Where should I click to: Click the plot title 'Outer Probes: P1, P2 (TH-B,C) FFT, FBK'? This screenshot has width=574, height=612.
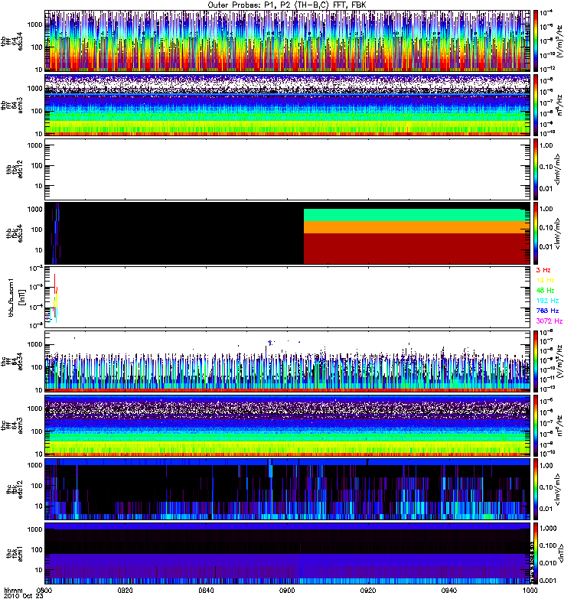click(x=286, y=5)
